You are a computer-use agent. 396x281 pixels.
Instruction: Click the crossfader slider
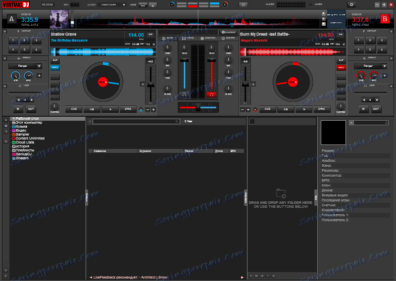coord(198,107)
